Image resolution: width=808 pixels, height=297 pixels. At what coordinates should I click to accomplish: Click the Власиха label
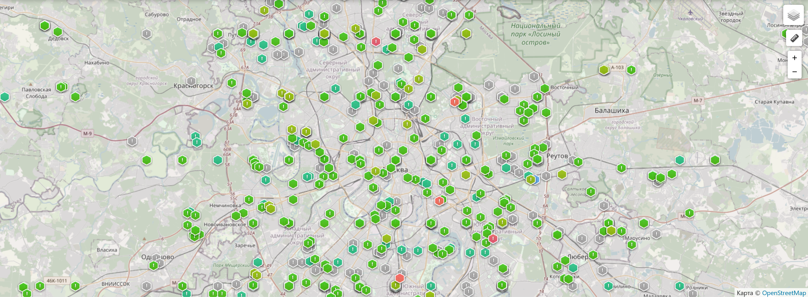point(107,250)
